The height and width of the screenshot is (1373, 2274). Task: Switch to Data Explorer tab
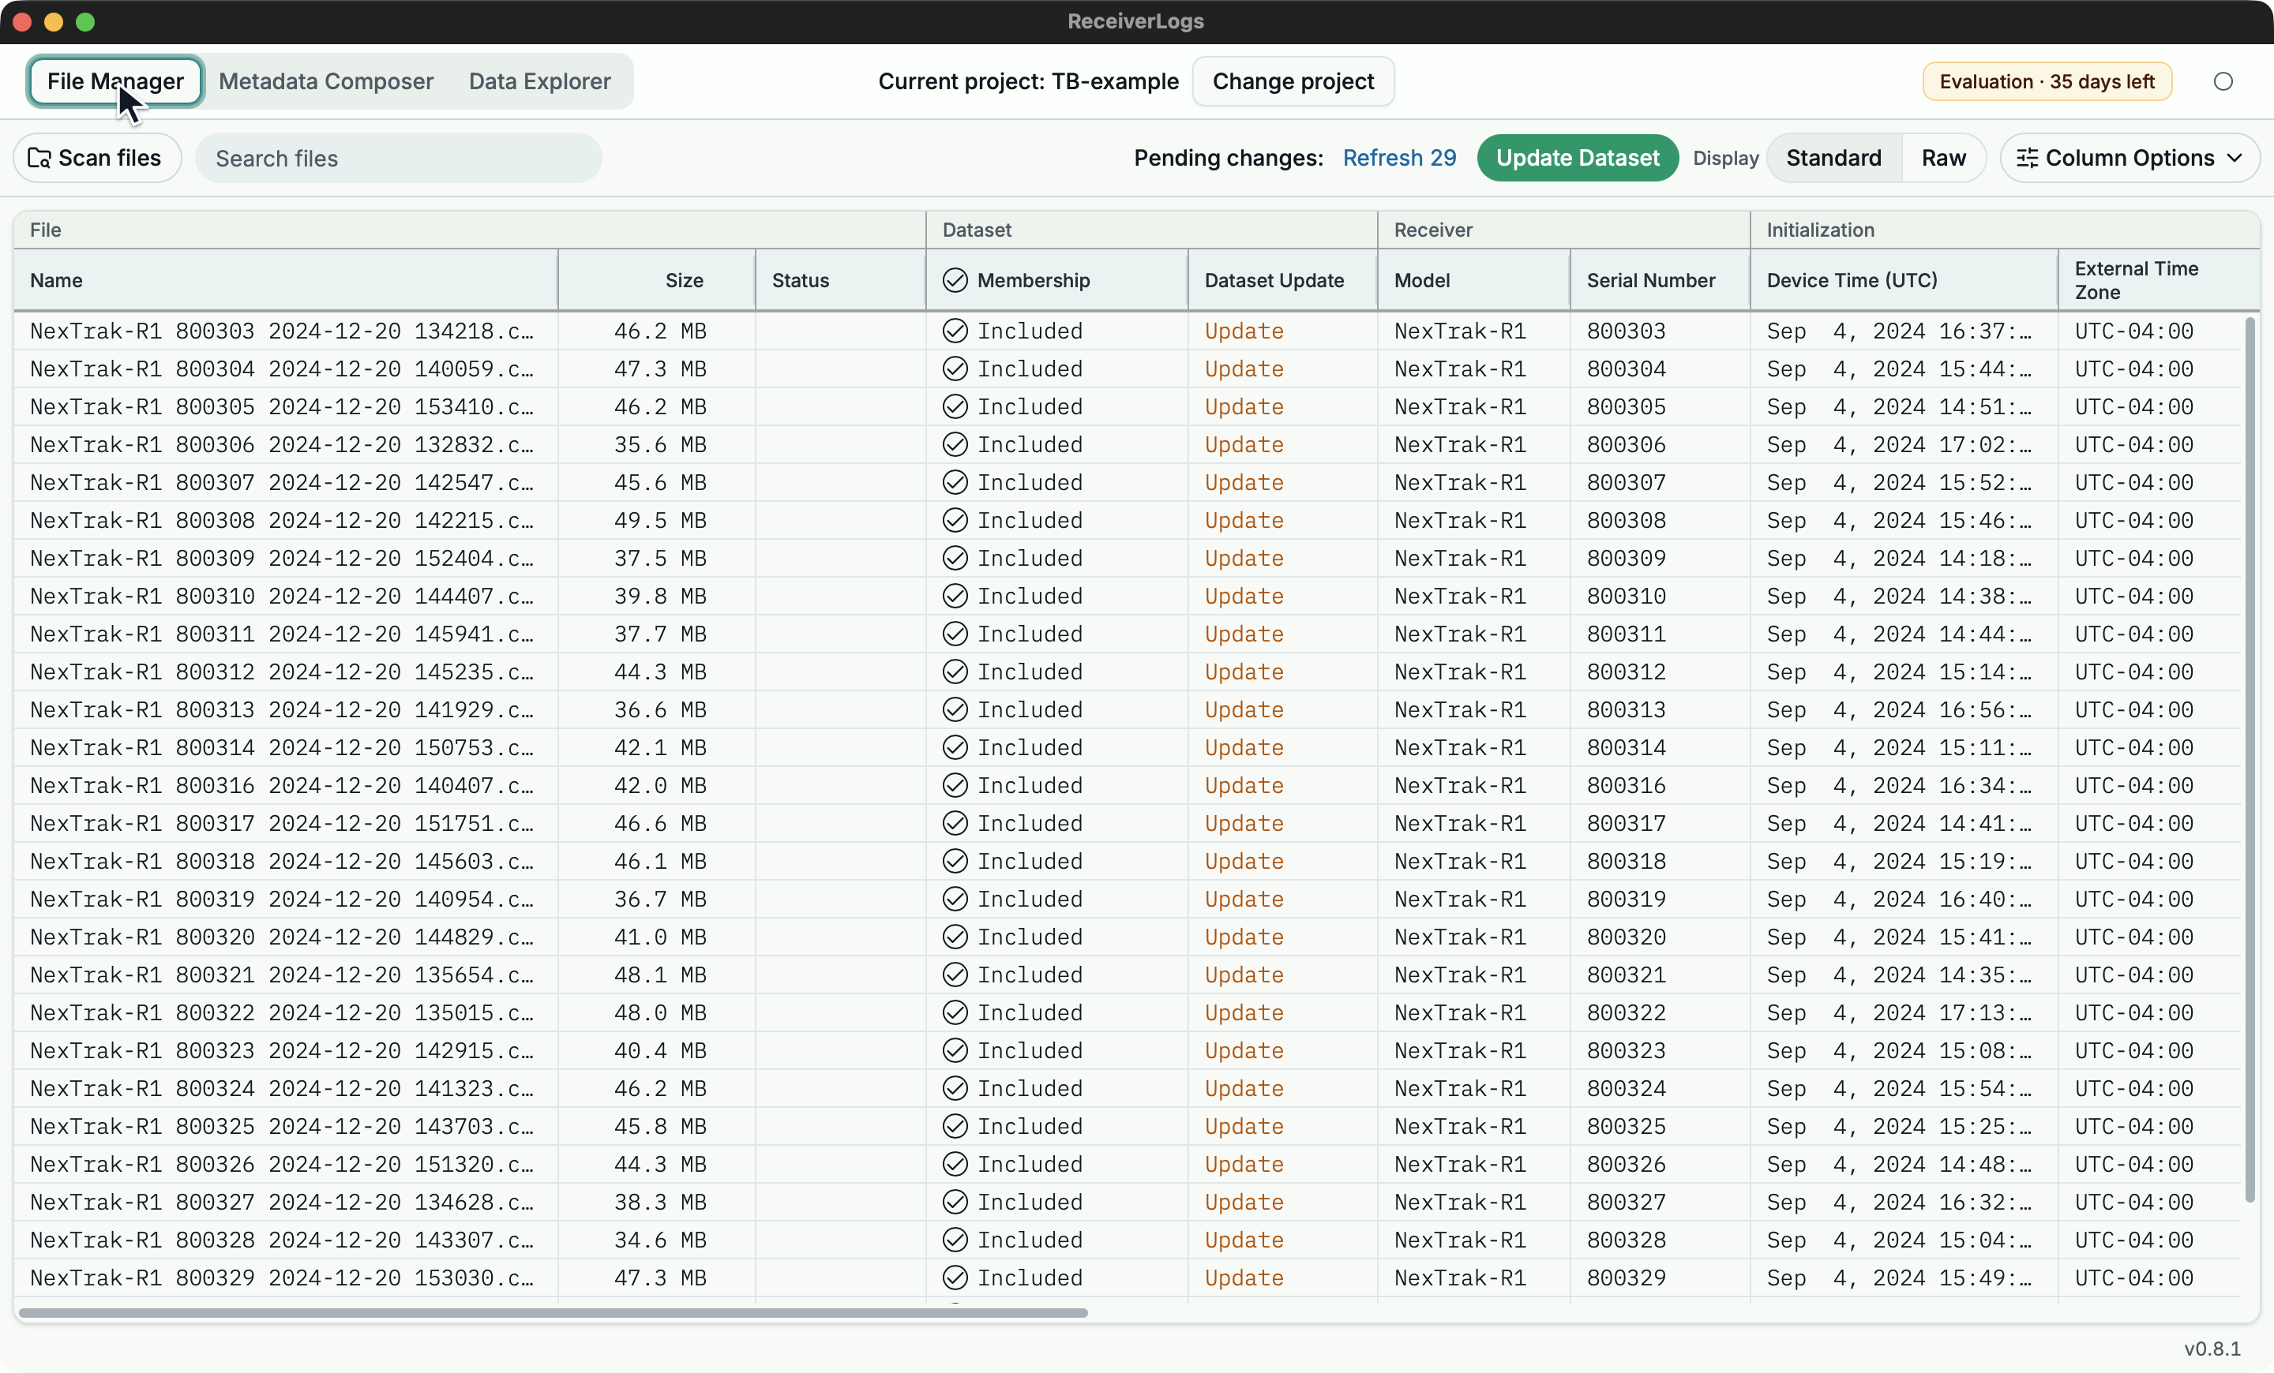[x=540, y=81]
